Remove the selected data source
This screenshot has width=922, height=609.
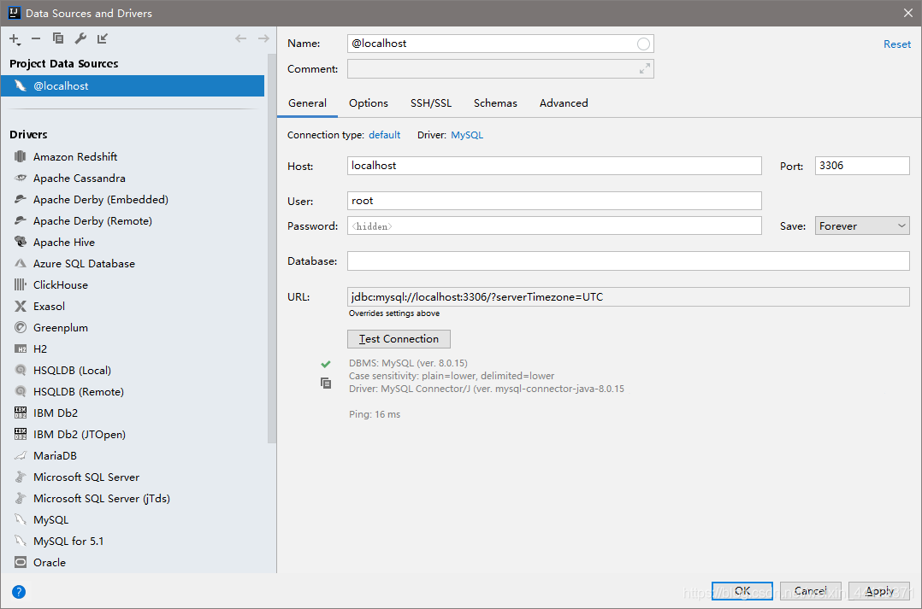pos(34,38)
